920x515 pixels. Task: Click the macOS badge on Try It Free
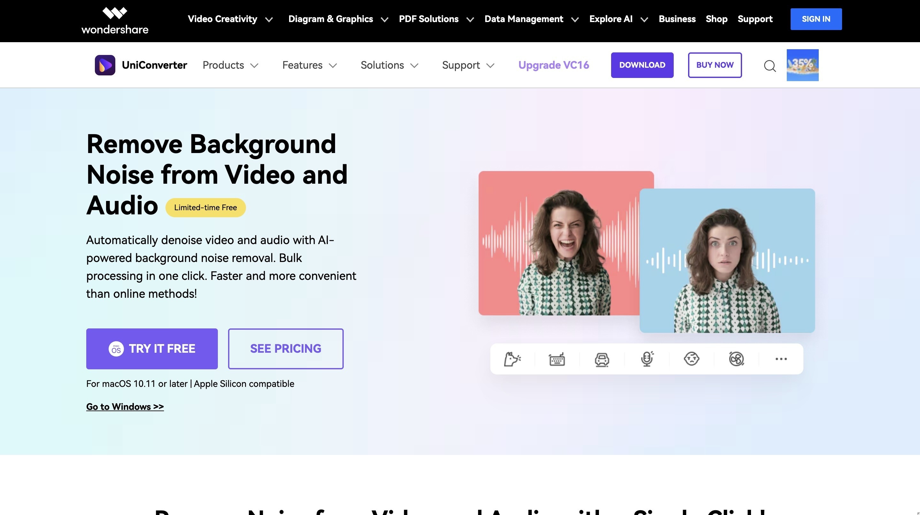pos(116,349)
